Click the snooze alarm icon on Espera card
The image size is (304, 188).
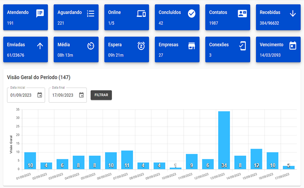(141, 46)
